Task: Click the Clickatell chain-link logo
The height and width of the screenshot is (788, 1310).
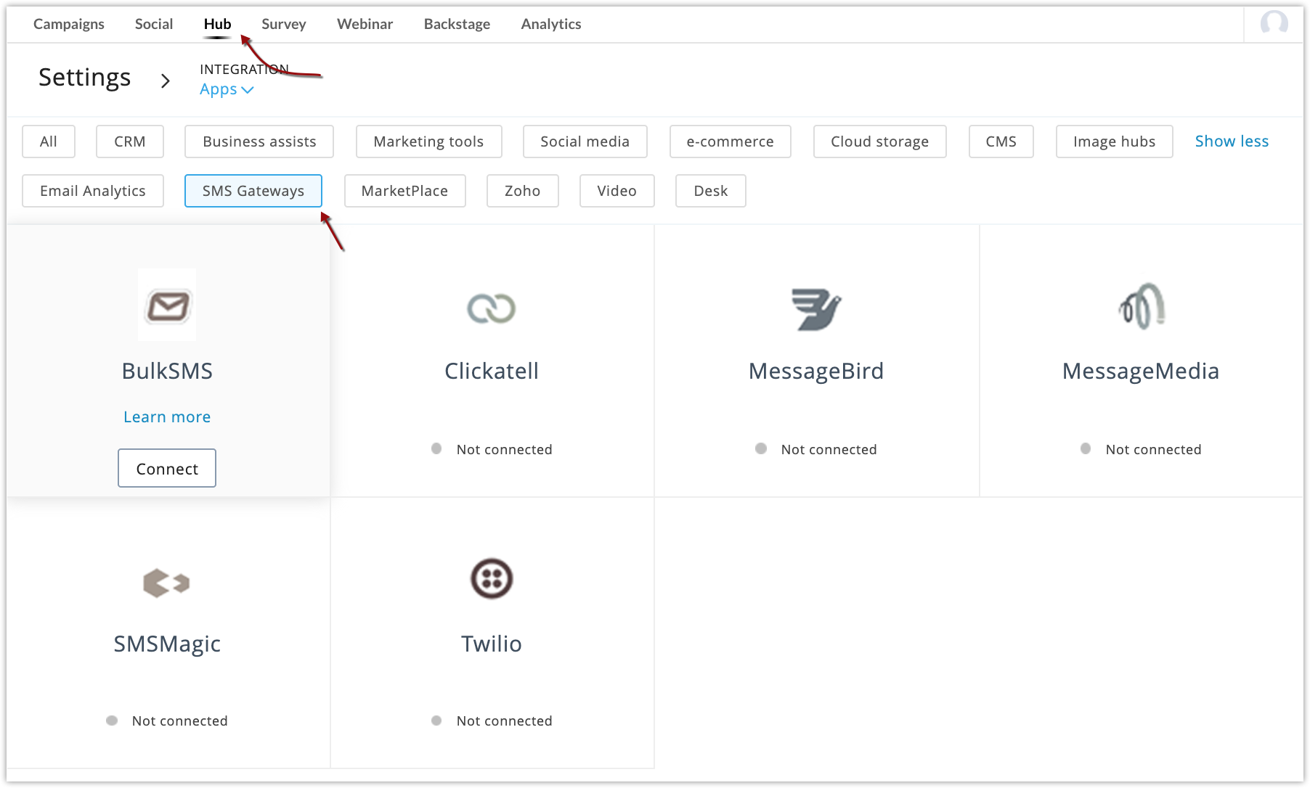Action: pyautogui.click(x=492, y=308)
